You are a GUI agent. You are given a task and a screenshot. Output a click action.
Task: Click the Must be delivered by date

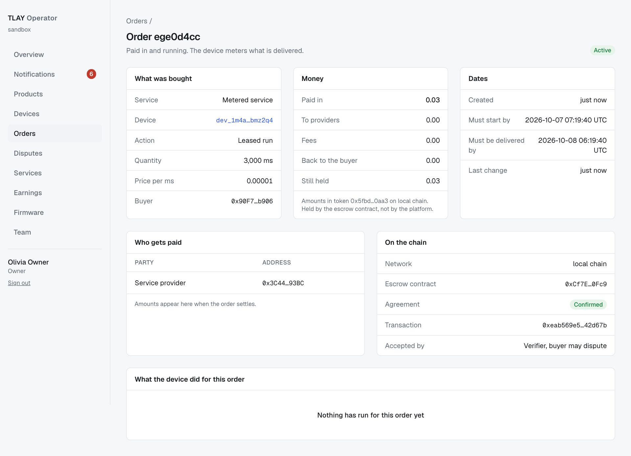[x=572, y=145]
